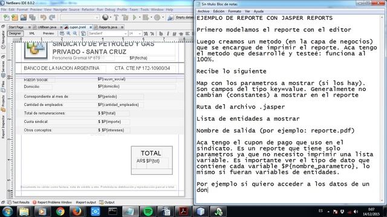This screenshot has width=387, height=217.
Task: Toggle strikethrough in report designer toolbar
Action: [181, 34]
